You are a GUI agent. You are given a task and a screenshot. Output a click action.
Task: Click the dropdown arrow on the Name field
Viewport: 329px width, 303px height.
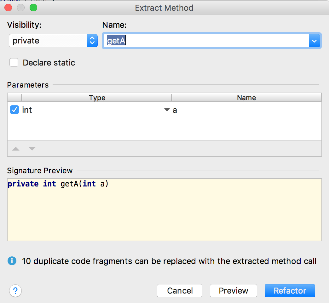coord(314,41)
